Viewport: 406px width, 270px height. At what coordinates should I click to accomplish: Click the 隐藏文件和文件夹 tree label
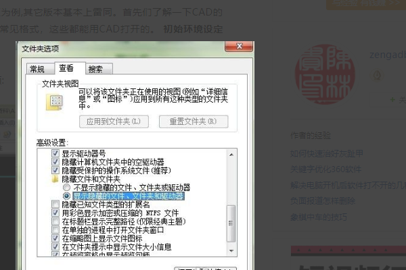(91, 179)
